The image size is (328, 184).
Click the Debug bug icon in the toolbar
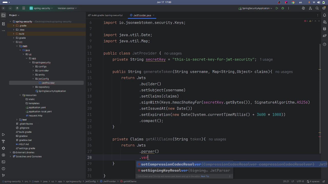[283, 8]
